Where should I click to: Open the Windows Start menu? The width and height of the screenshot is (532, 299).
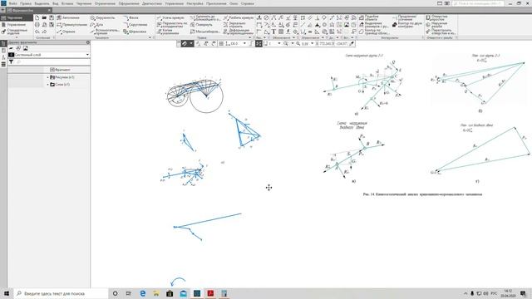click(7, 293)
